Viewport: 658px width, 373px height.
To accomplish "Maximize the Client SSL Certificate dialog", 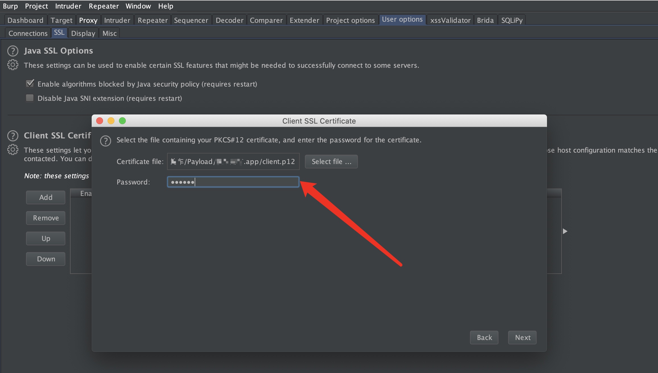I will pyautogui.click(x=122, y=121).
